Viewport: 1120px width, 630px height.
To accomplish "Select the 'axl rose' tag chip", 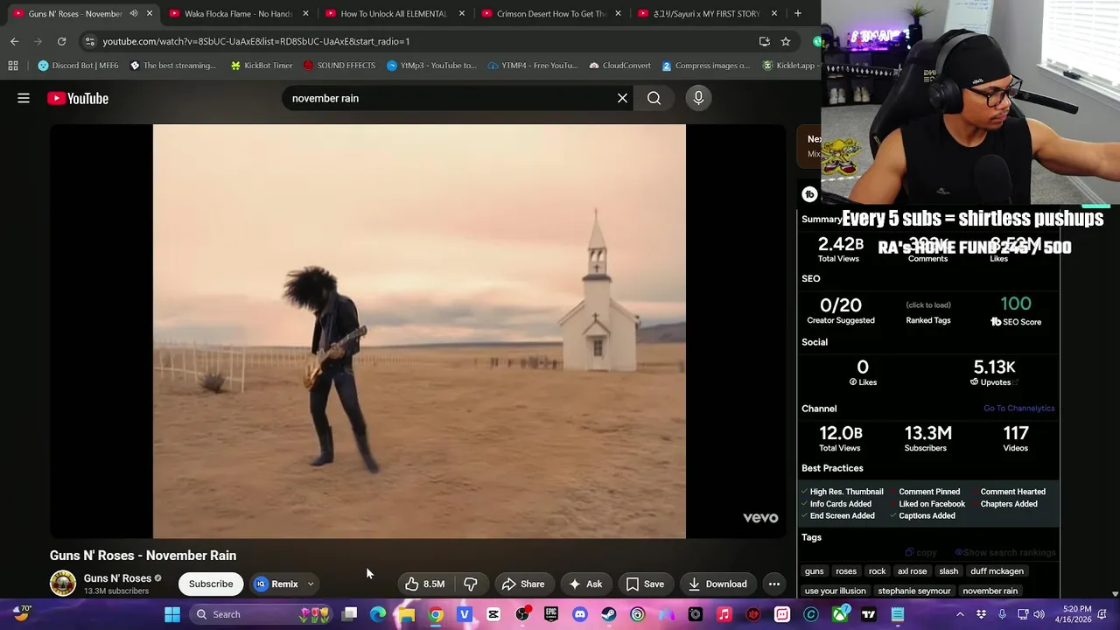I will (912, 571).
